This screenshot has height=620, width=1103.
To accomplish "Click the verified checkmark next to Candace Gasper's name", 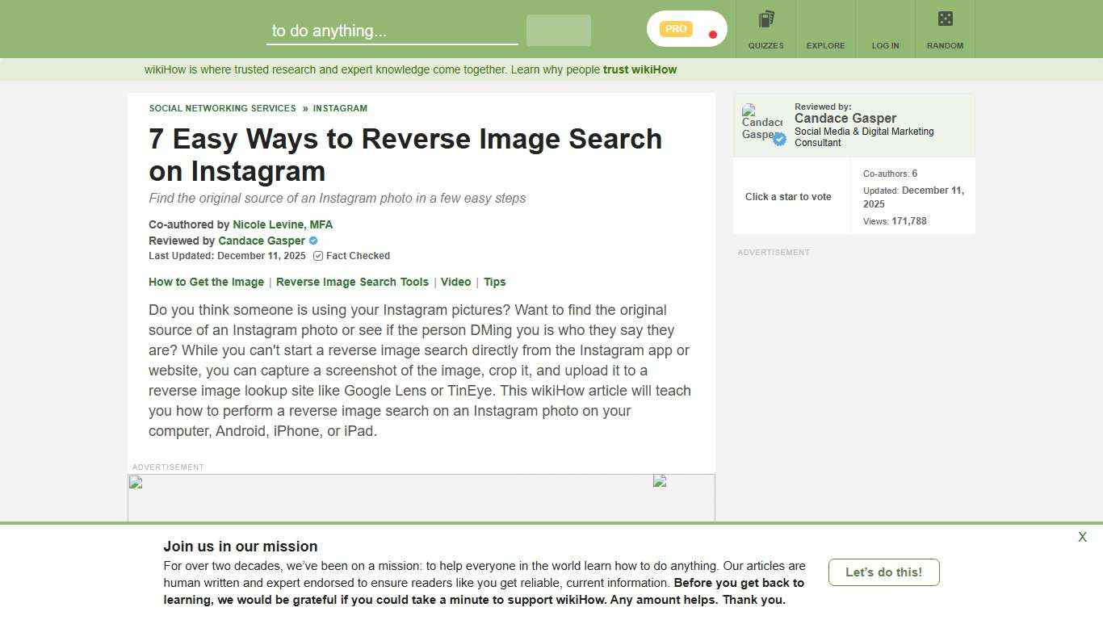I will [x=312, y=241].
